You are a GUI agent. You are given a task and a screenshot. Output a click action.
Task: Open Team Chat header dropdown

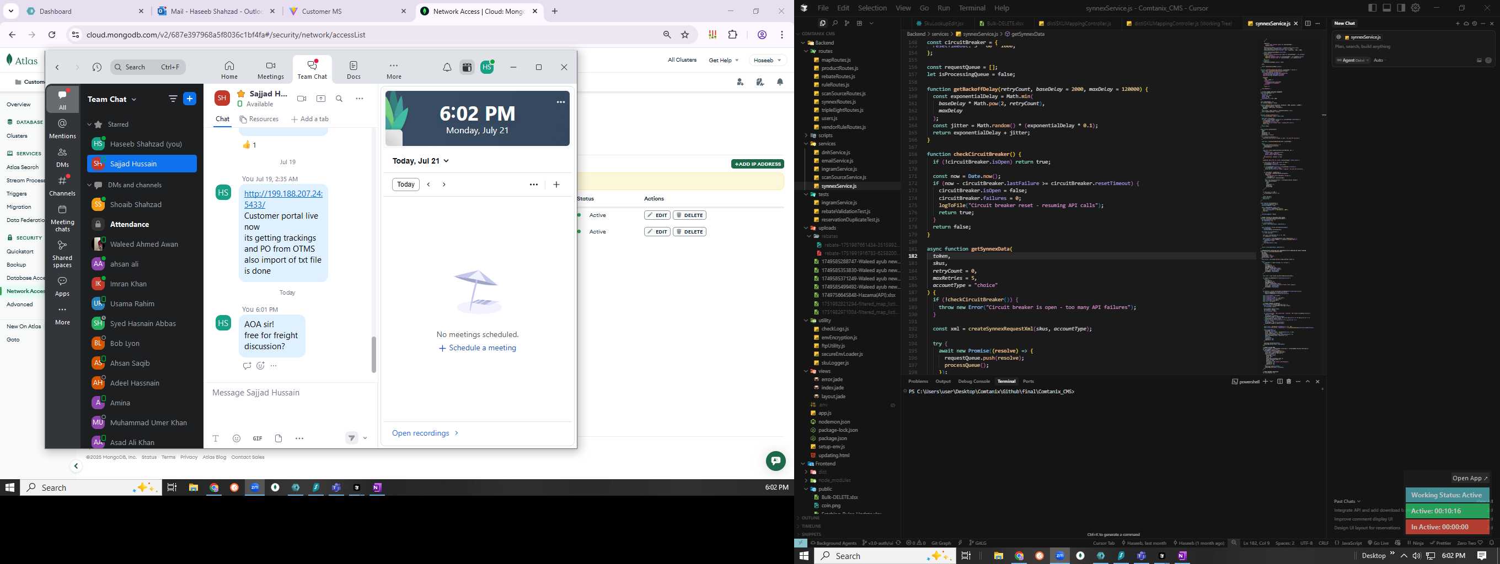click(112, 100)
